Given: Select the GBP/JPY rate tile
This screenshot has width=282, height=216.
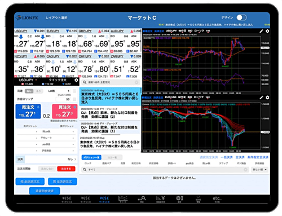Looking at the screenshot, I should click(x=94, y=41).
